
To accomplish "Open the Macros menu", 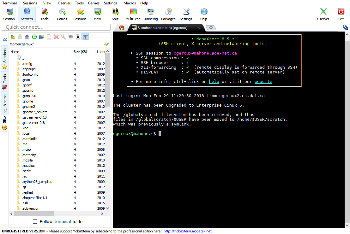I will pos(130,3).
